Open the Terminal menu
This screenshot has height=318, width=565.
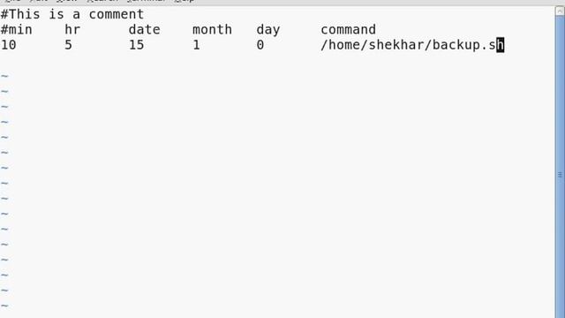[147, 1]
